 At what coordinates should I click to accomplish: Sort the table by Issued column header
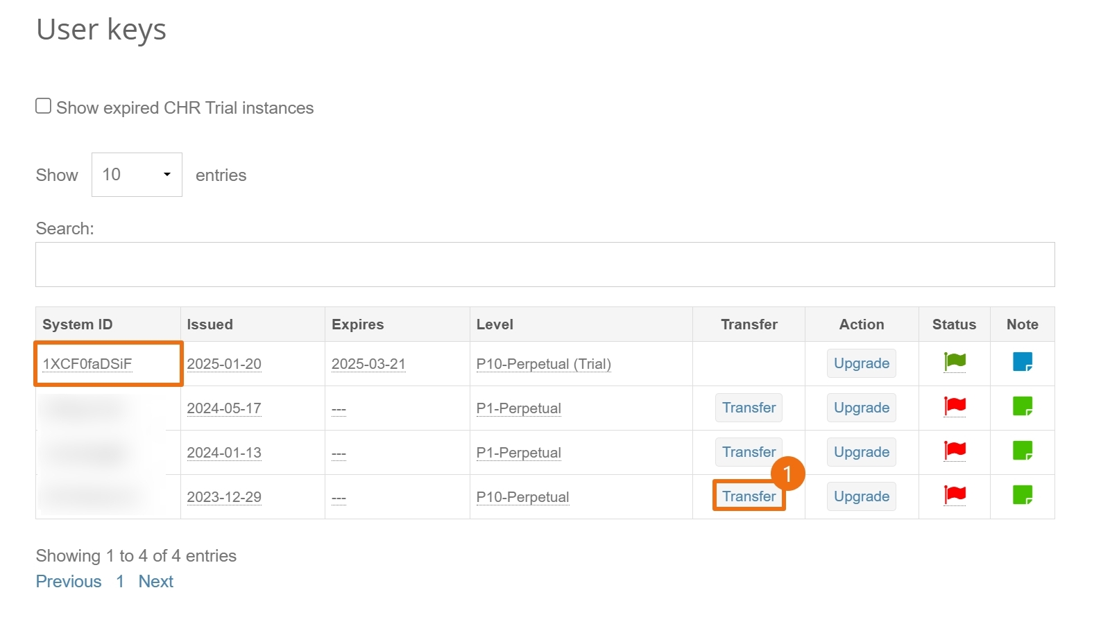click(210, 324)
